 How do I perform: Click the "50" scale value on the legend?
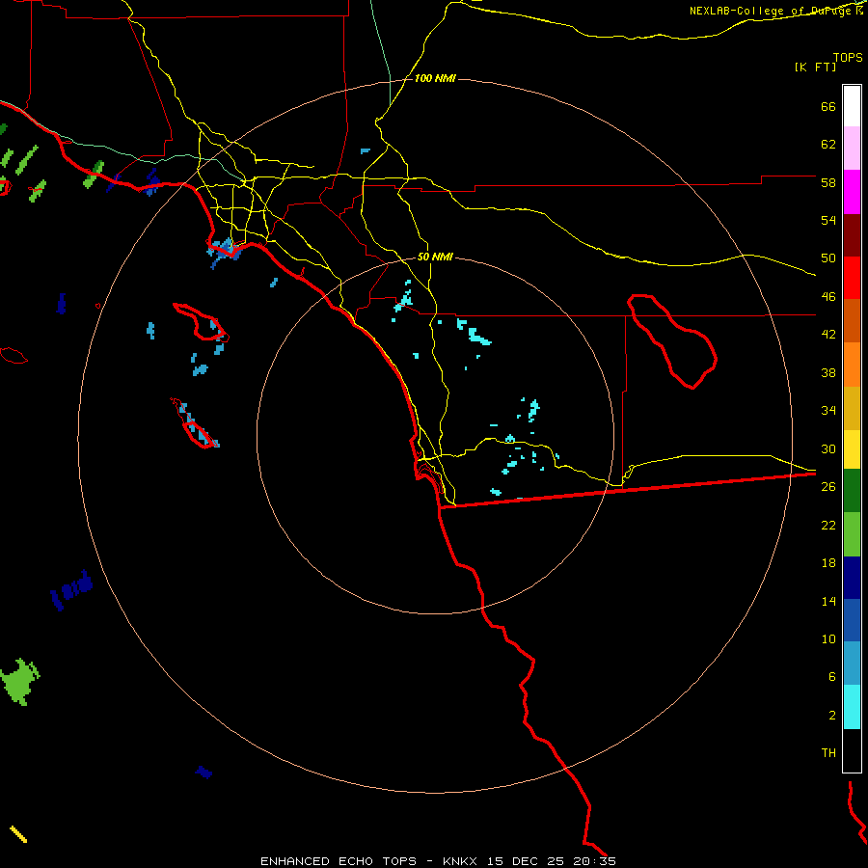point(828,258)
